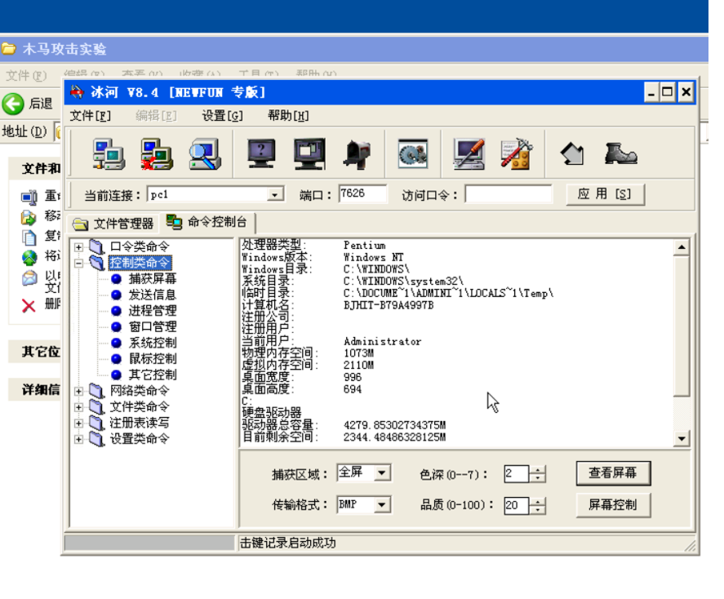Click the up-arrow cube toolbar icon

point(572,153)
